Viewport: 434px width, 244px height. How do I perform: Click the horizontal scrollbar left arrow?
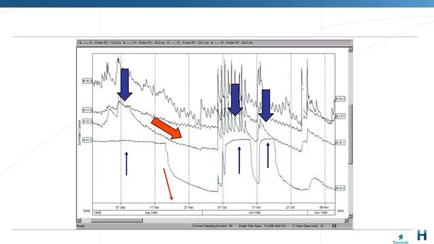(x=79, y=220)
